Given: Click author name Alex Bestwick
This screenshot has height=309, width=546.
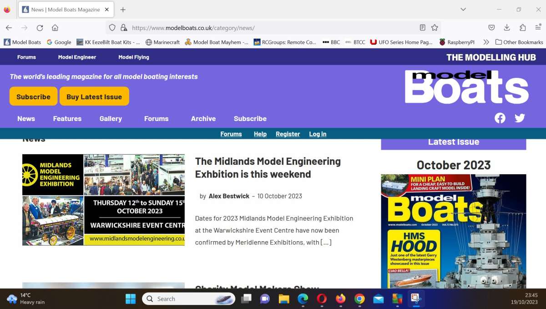Looking at the screenshot, I should point(229,196).
